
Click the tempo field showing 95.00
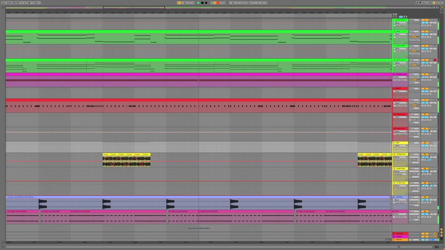point(9,3)
